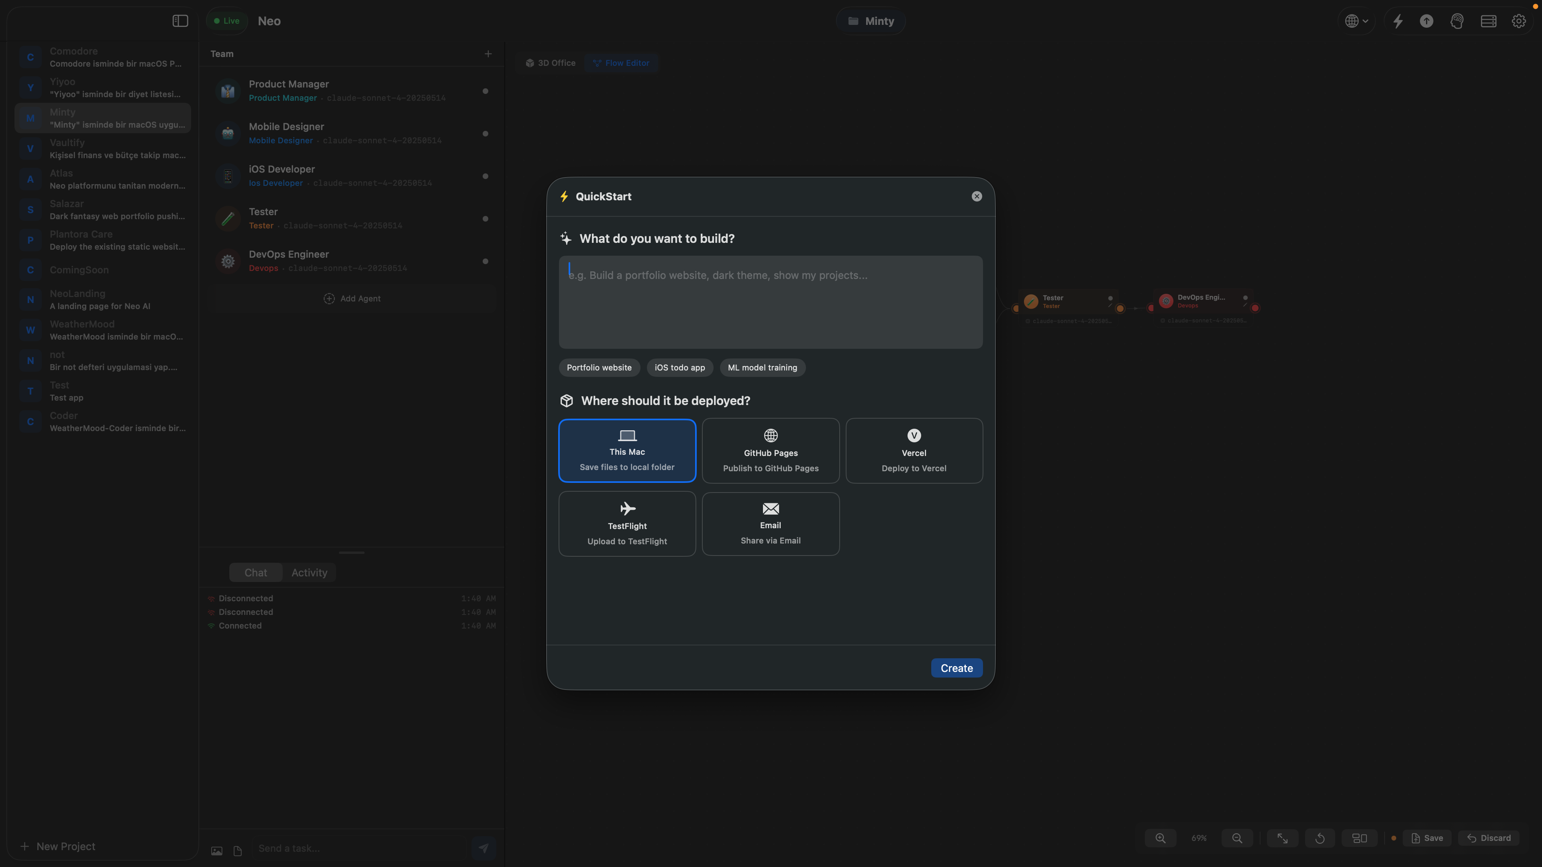
Task: Open the server rack icon
Action: pos(1488,21)
